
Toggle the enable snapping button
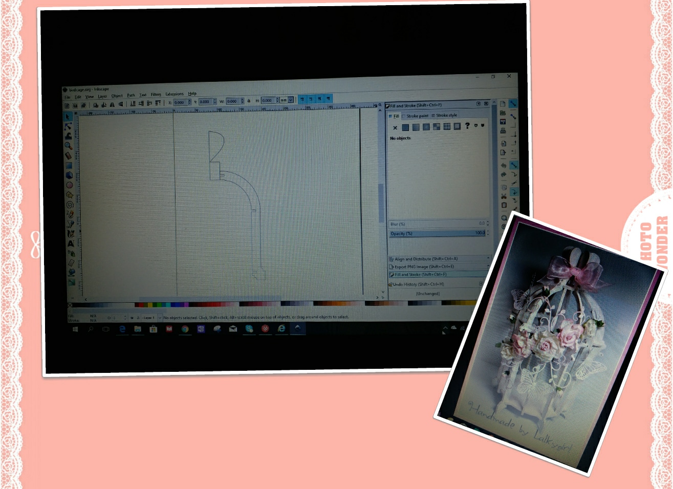pos(513,104)
